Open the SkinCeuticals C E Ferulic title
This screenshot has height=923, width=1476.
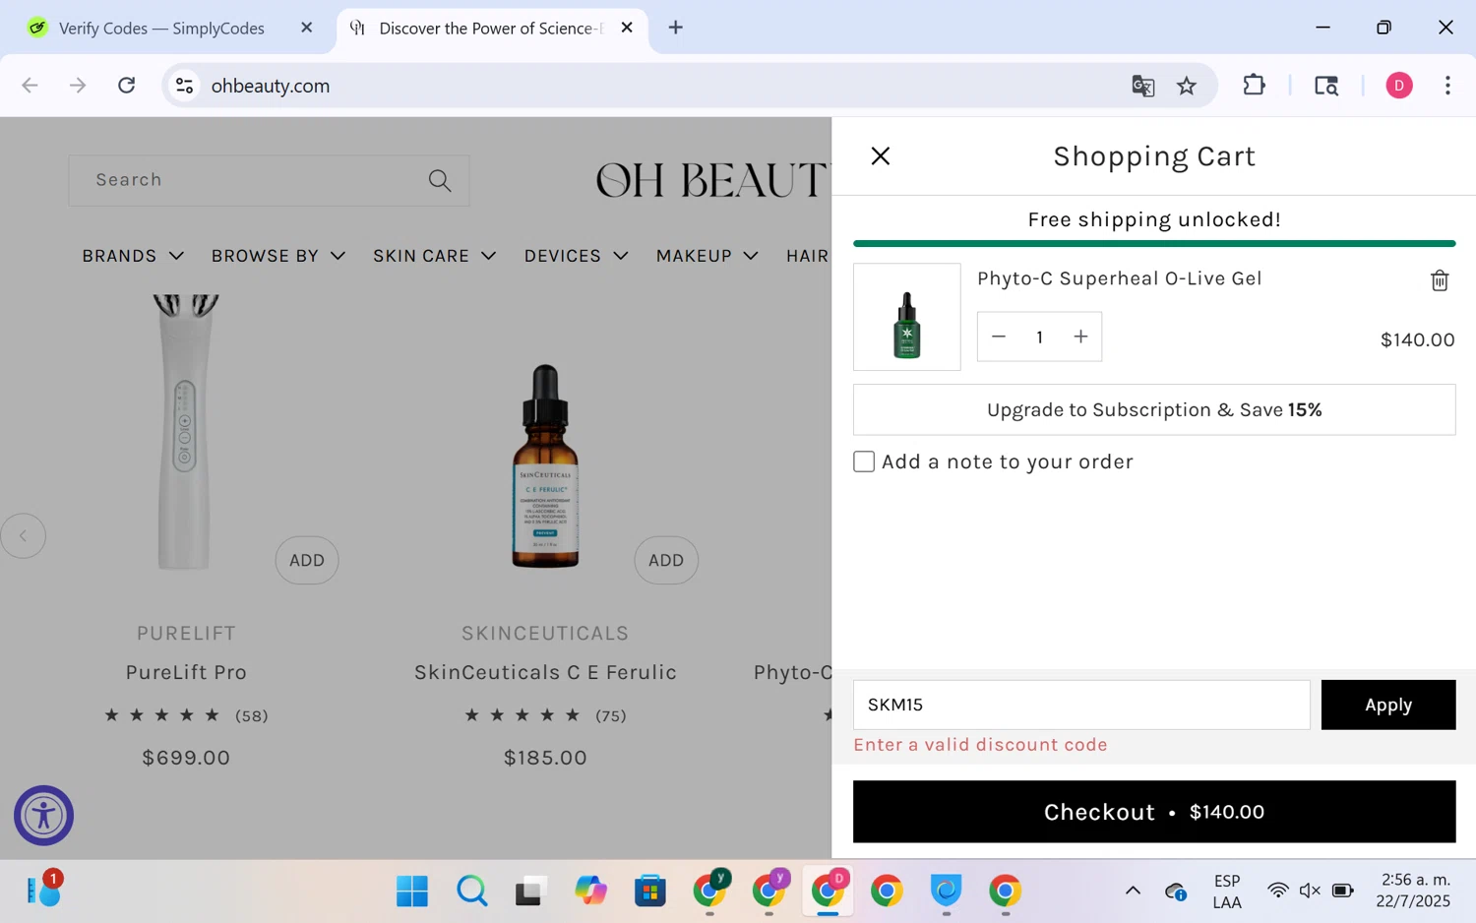point(545,672)
